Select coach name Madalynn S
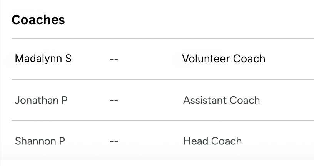This screenshot has width=314, height=166. pos(43,59)
